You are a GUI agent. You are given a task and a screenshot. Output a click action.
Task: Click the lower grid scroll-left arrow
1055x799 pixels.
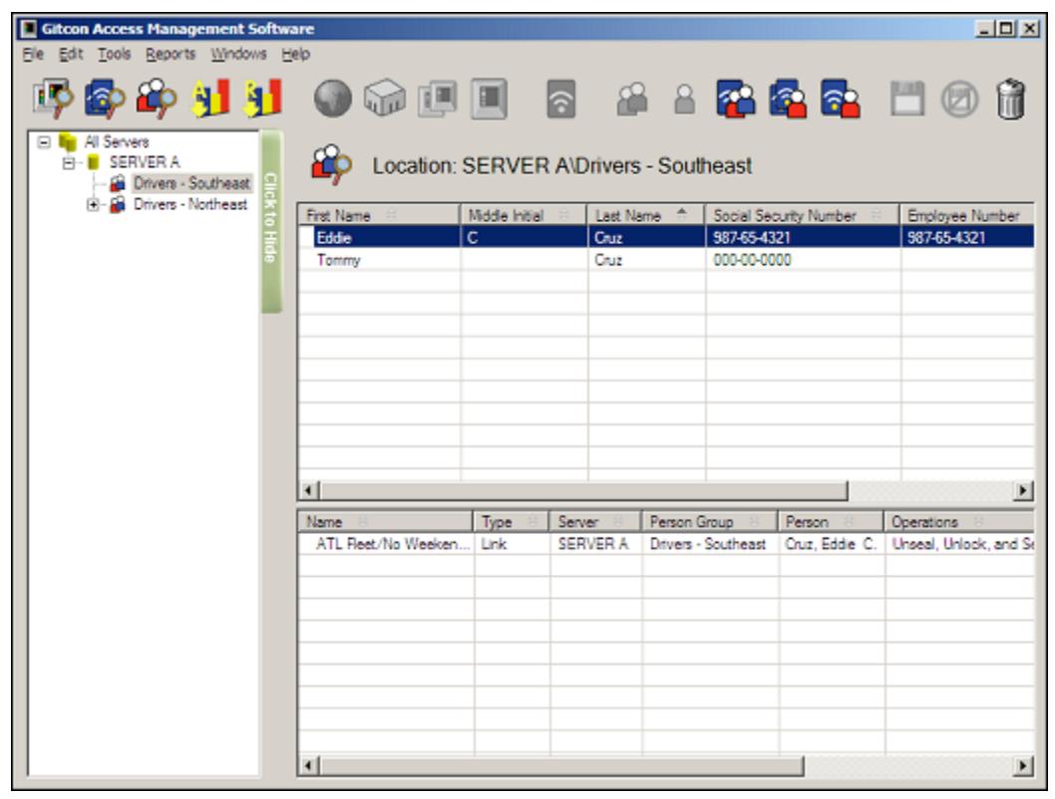tap(309, 765)
